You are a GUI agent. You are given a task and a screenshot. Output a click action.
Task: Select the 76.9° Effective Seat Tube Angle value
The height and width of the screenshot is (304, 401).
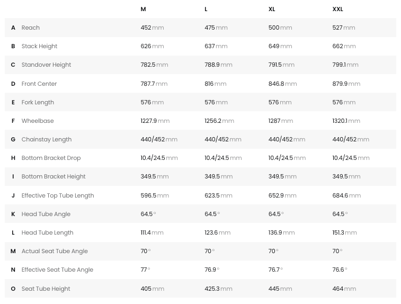[212, 270]
